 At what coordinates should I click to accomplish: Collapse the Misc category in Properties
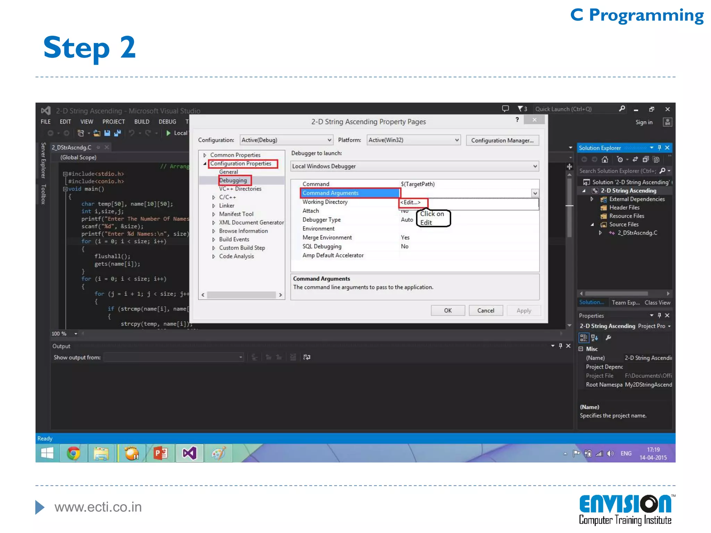coord(581,349)
